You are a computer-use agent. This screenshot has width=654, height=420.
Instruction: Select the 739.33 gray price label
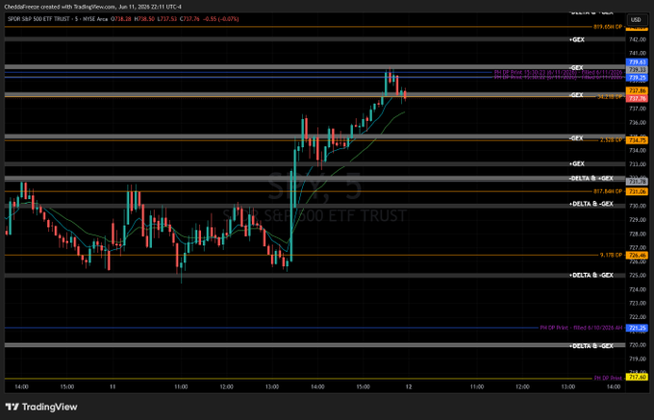[638, 70]
